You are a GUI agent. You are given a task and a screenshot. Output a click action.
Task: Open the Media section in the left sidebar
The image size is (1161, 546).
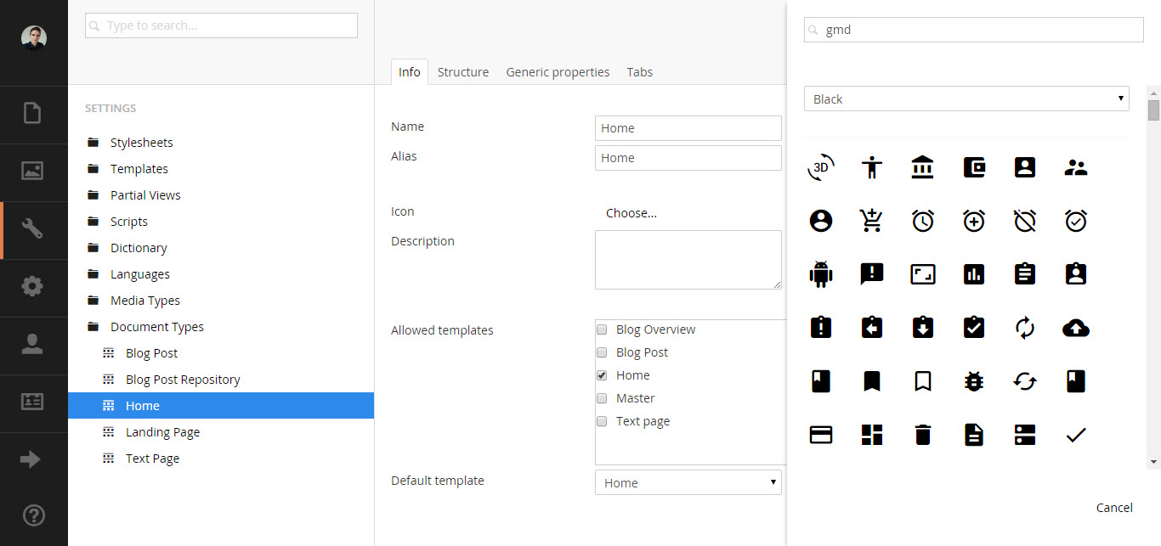34,172
